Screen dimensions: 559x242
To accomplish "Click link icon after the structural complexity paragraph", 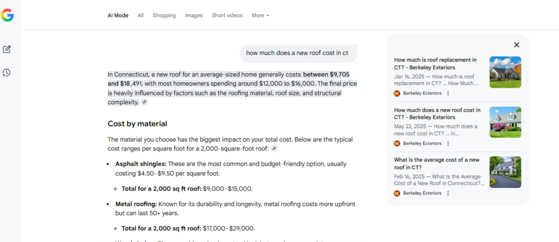I will [144, 102].
